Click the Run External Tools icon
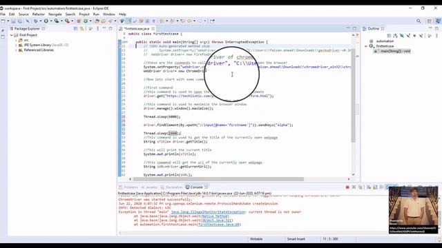 point(67,21)
